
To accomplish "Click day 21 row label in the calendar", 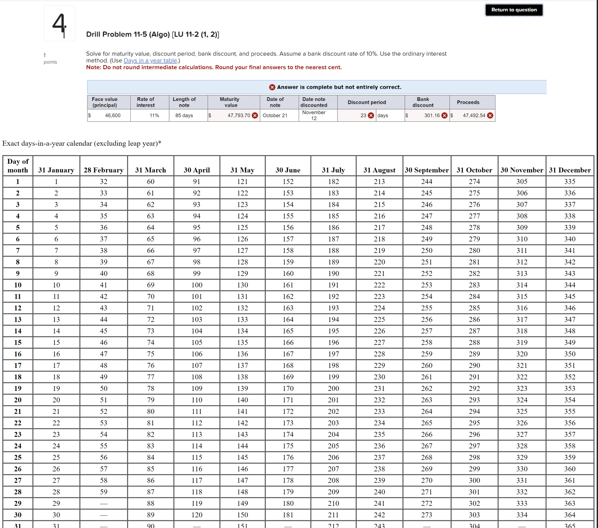I will tap(18, 411).
